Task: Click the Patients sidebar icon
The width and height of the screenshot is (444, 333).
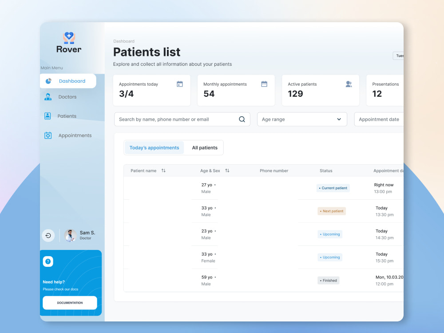Action: 48,116
